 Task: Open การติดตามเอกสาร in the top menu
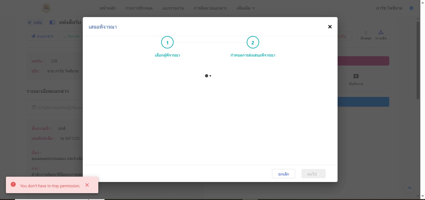click(x=210, y=8)
